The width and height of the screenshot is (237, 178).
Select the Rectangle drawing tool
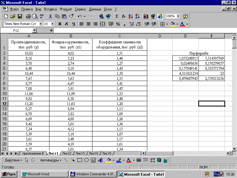click(79, 160)
